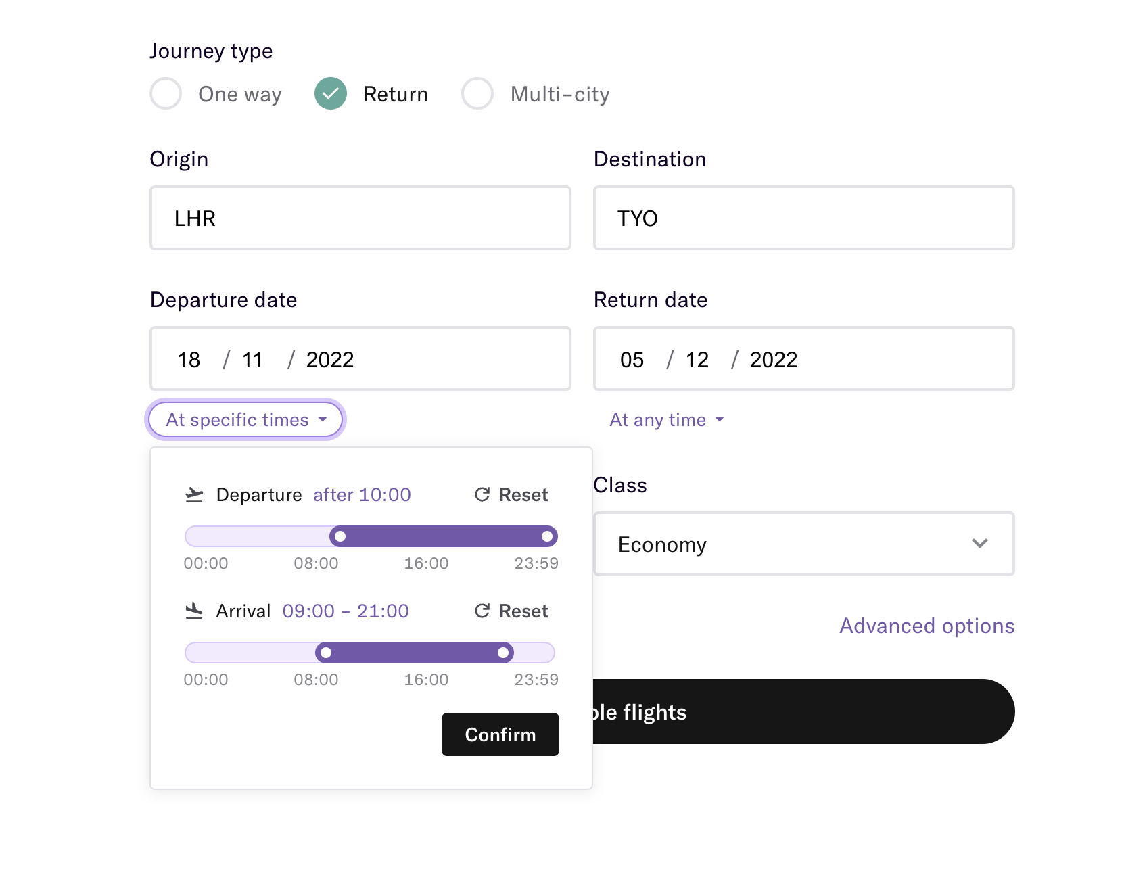Click the Arrival slider start handle
This screenshot has height=890, width=1147.
[326, 653]
